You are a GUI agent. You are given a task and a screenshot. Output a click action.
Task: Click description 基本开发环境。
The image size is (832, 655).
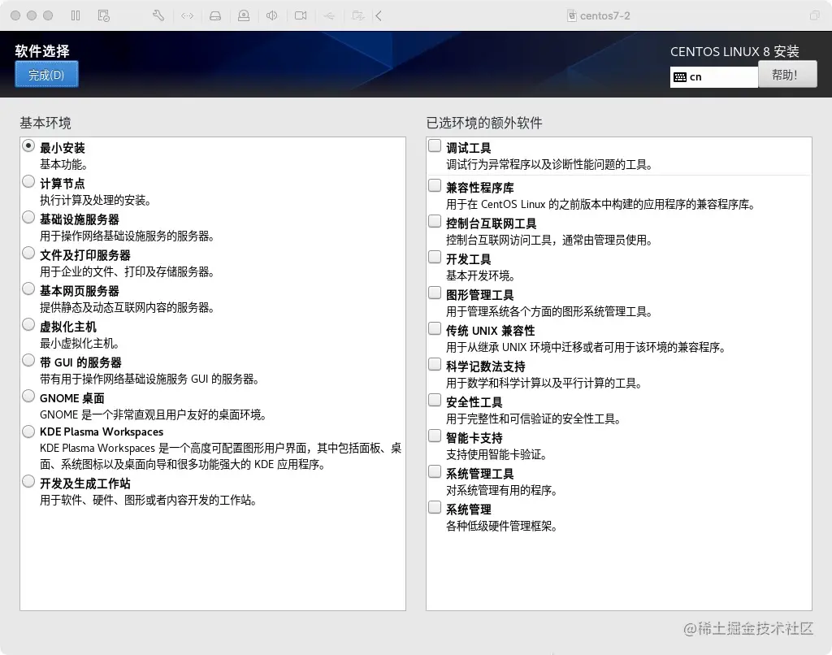pos(480,275)
